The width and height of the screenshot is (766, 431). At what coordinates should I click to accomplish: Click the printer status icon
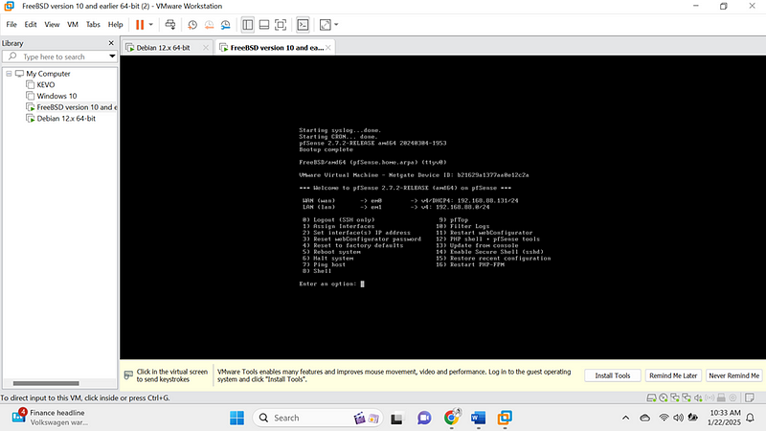pyautogui.click(x=721, y=397)
